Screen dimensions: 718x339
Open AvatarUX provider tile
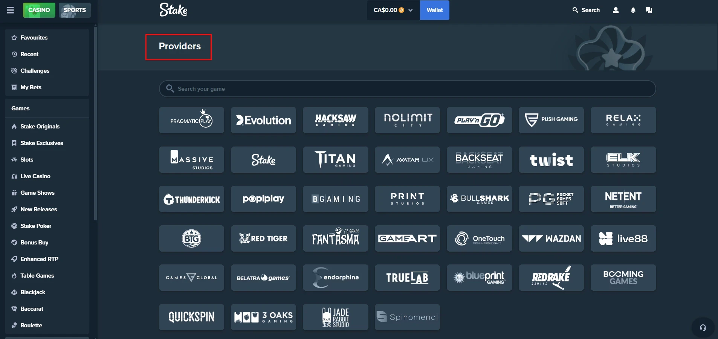(407, 160)
